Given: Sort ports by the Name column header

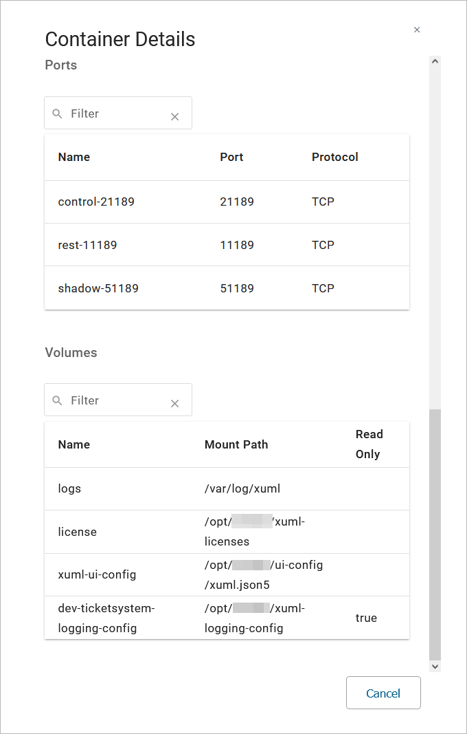Looking at the screenshot, I should point(74,157).
